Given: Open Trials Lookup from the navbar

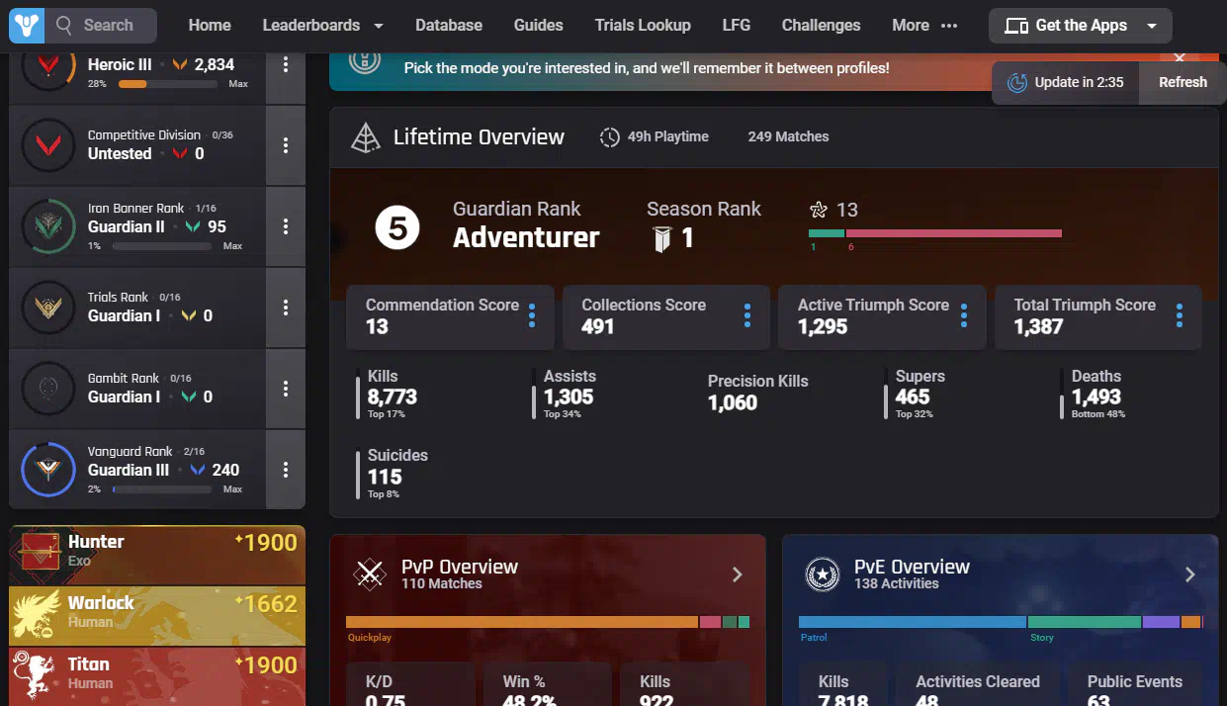Looking at the screenshot, I should coord(643,25).
